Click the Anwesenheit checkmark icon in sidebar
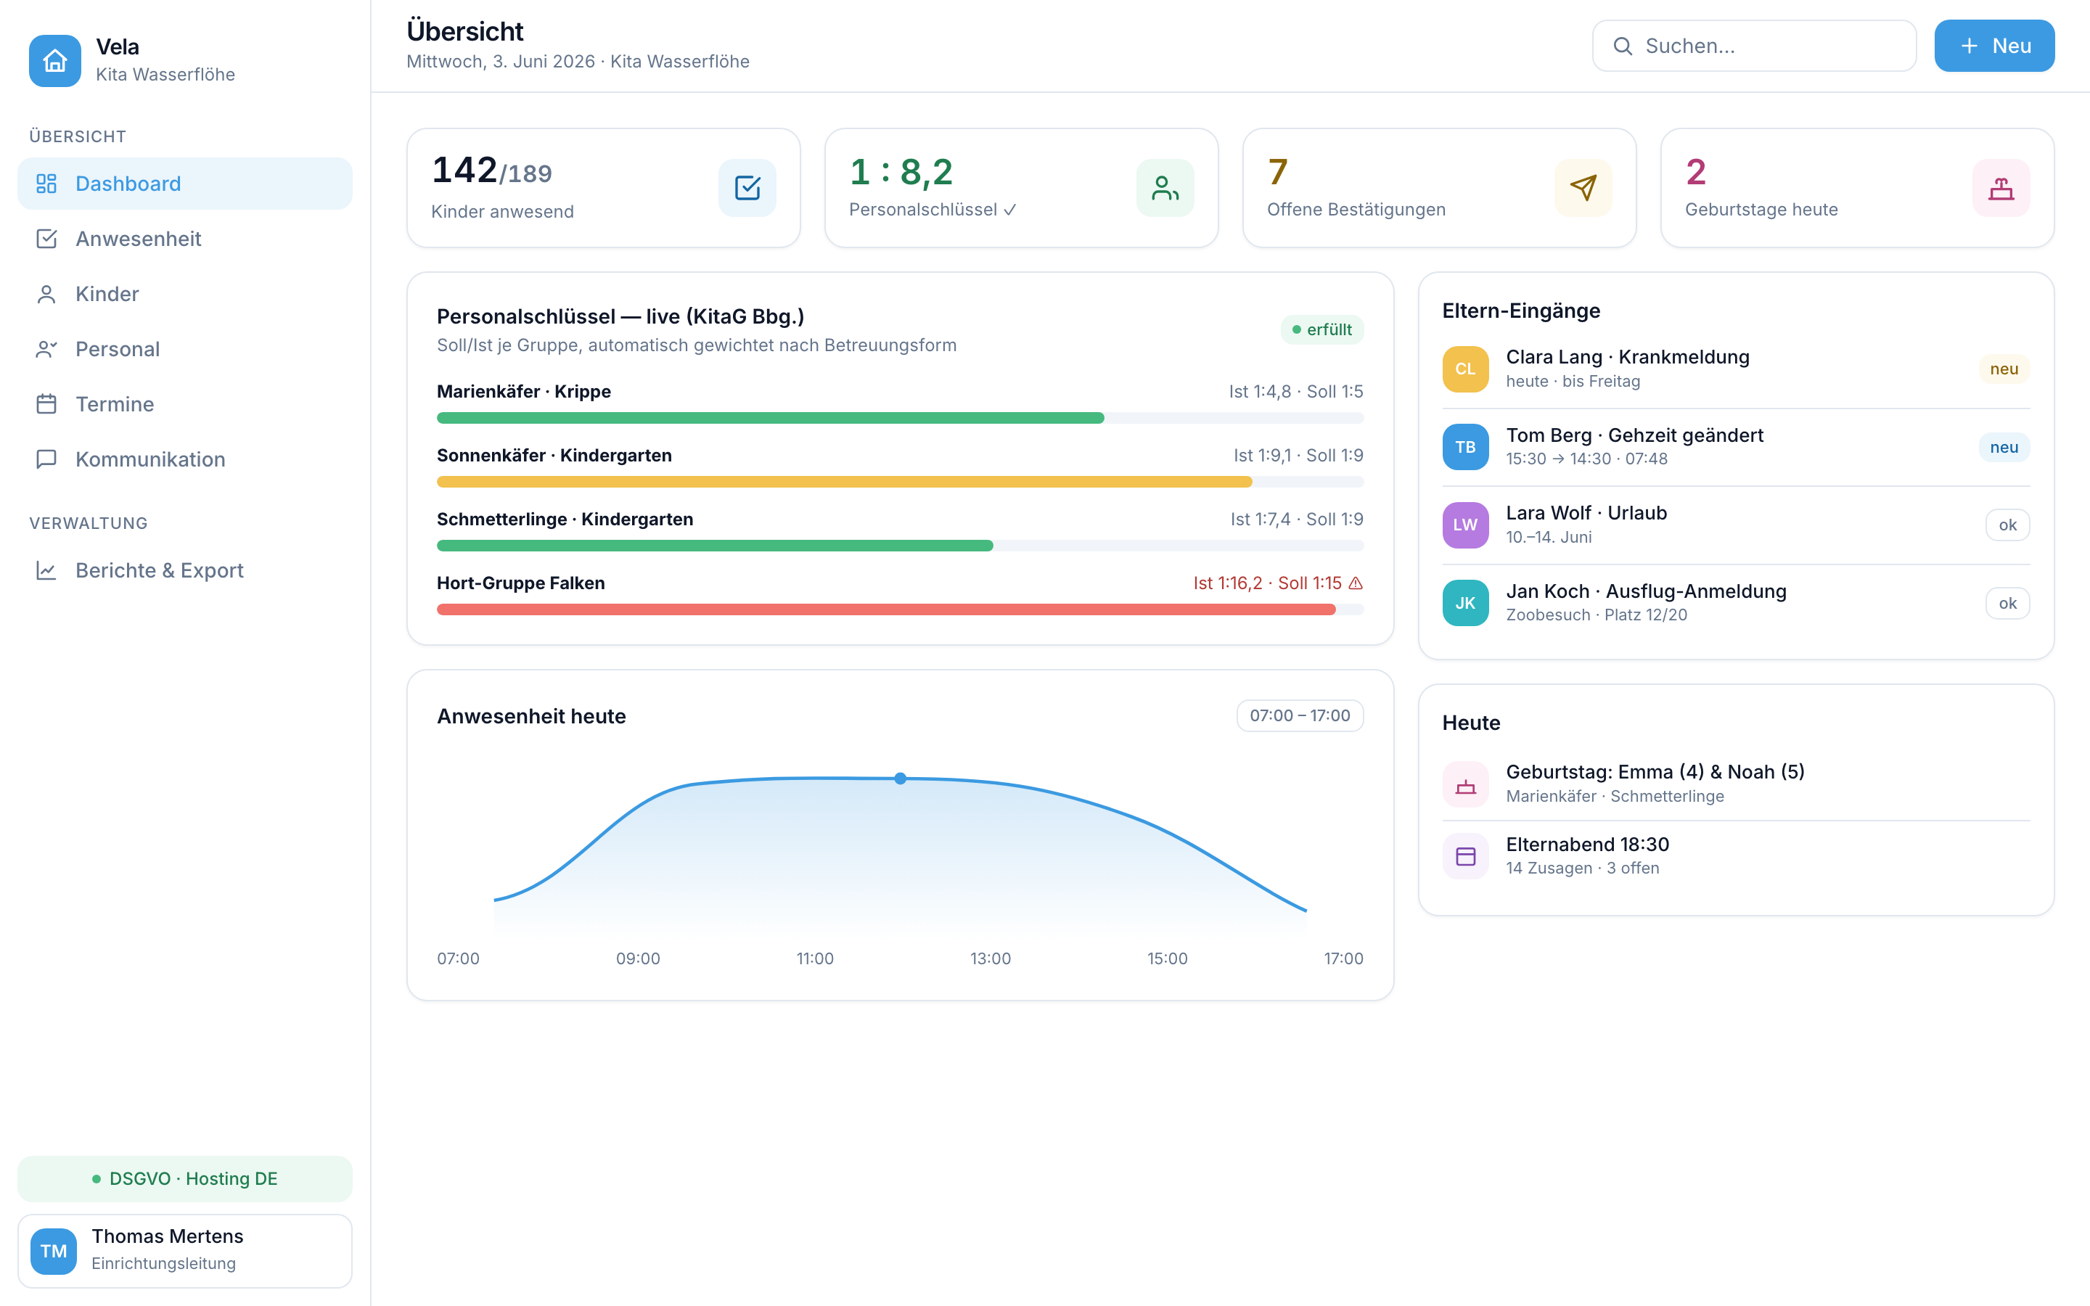Viewport: 2090px width, 1306px height. click(46, 239)
